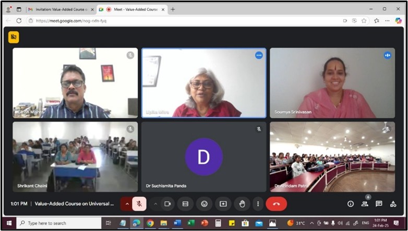Leave the call with the red button
Screen dimensions: 408x231
tap(276, 204)
